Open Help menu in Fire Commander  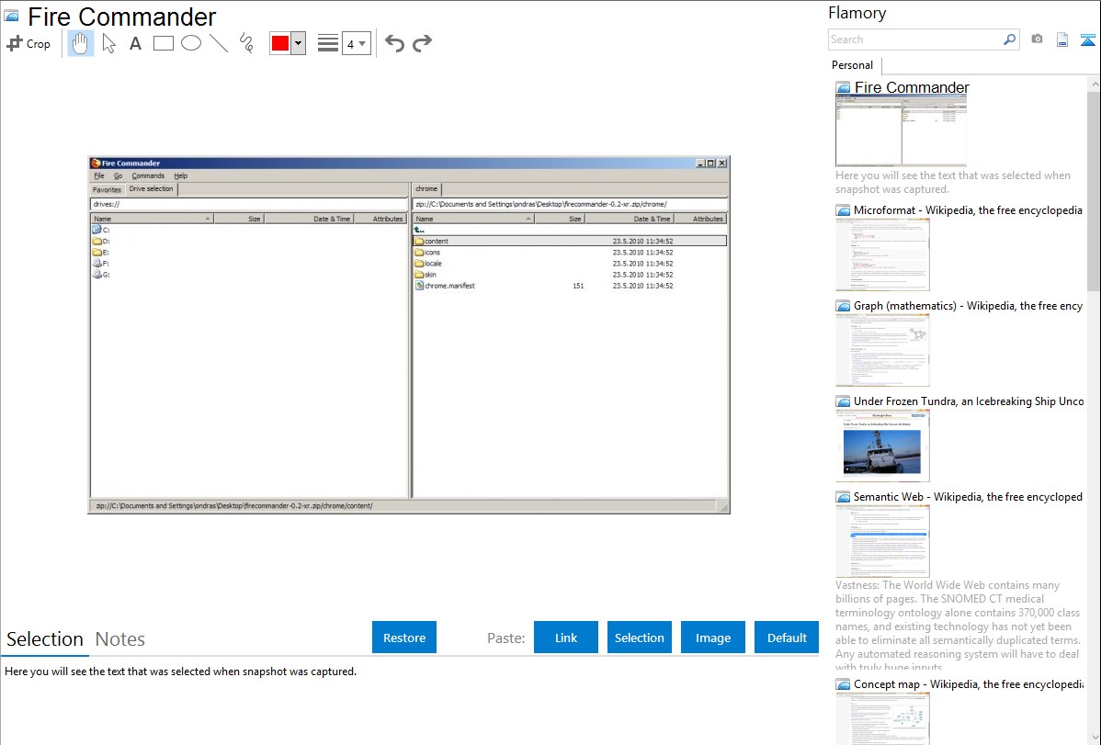click(x=180, y=175)
